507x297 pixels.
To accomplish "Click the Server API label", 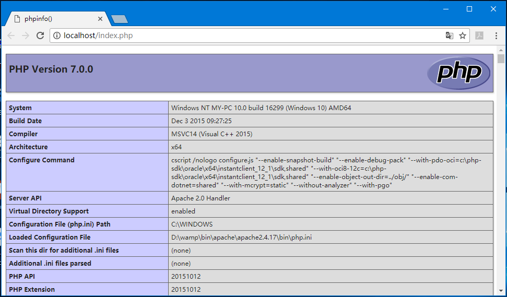I will pos(25,198).
